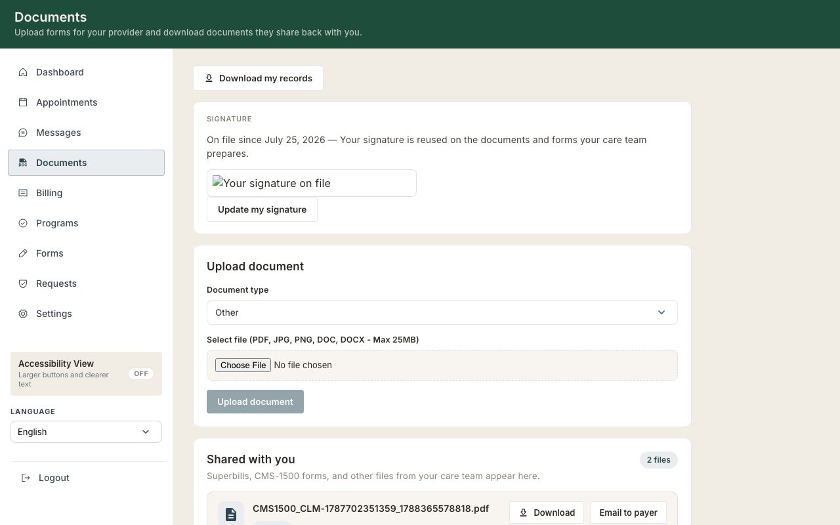
Task: Open the Document type dropdown
Action: [x=442, y=312]
